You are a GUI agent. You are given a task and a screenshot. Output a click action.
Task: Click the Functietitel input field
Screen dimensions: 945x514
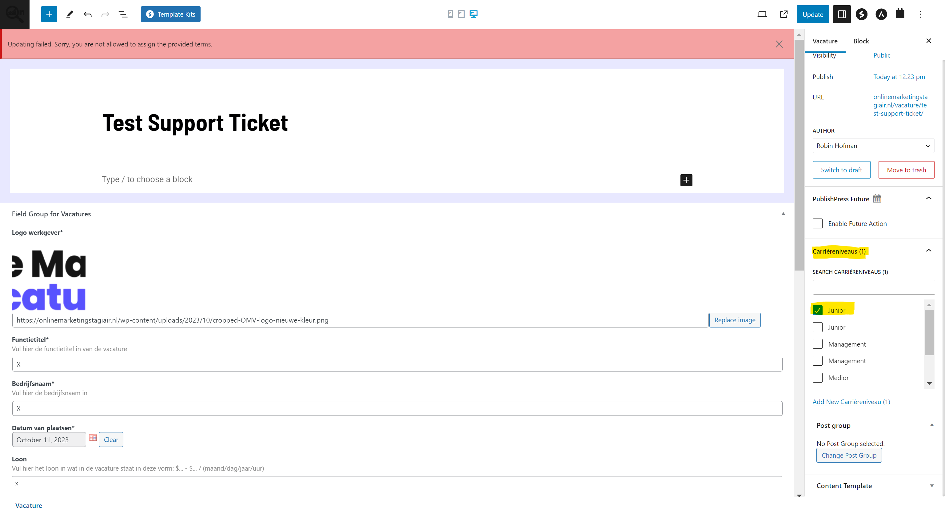pos(397,364)
